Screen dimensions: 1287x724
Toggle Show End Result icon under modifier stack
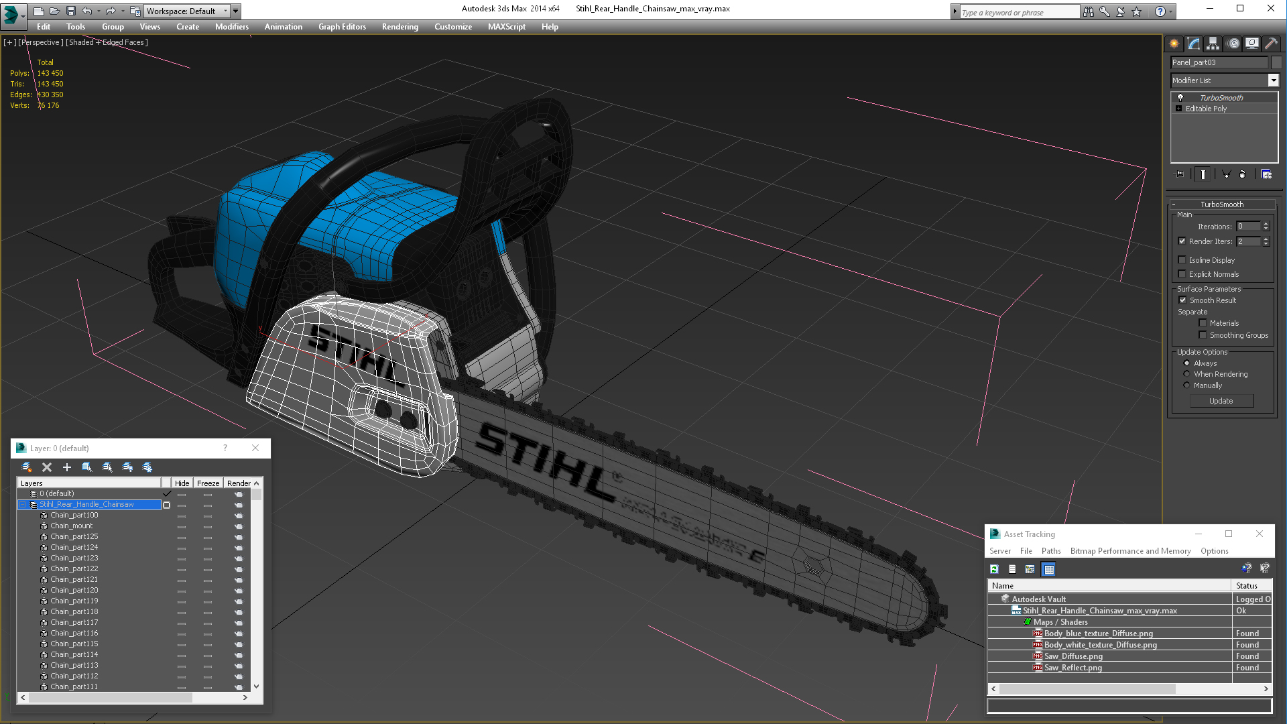(x=1203, y=174)
